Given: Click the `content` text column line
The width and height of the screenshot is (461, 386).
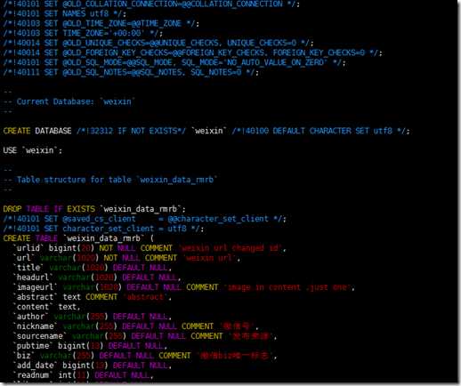Looking at the screenshot, I should (46, 307).
